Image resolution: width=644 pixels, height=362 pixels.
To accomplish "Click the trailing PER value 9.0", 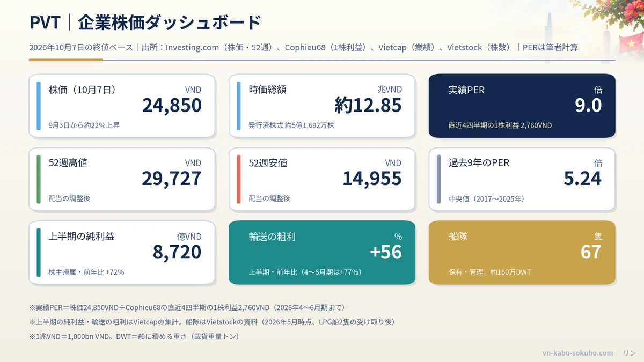I will click(588, 106).
